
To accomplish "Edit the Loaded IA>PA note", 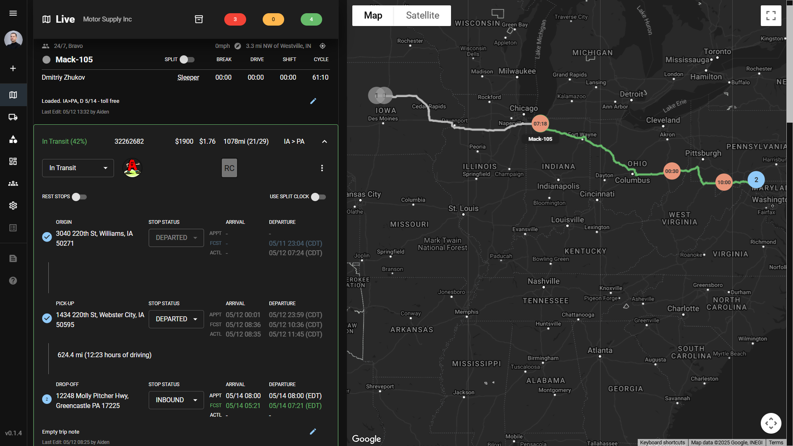I will pos(313,101).
